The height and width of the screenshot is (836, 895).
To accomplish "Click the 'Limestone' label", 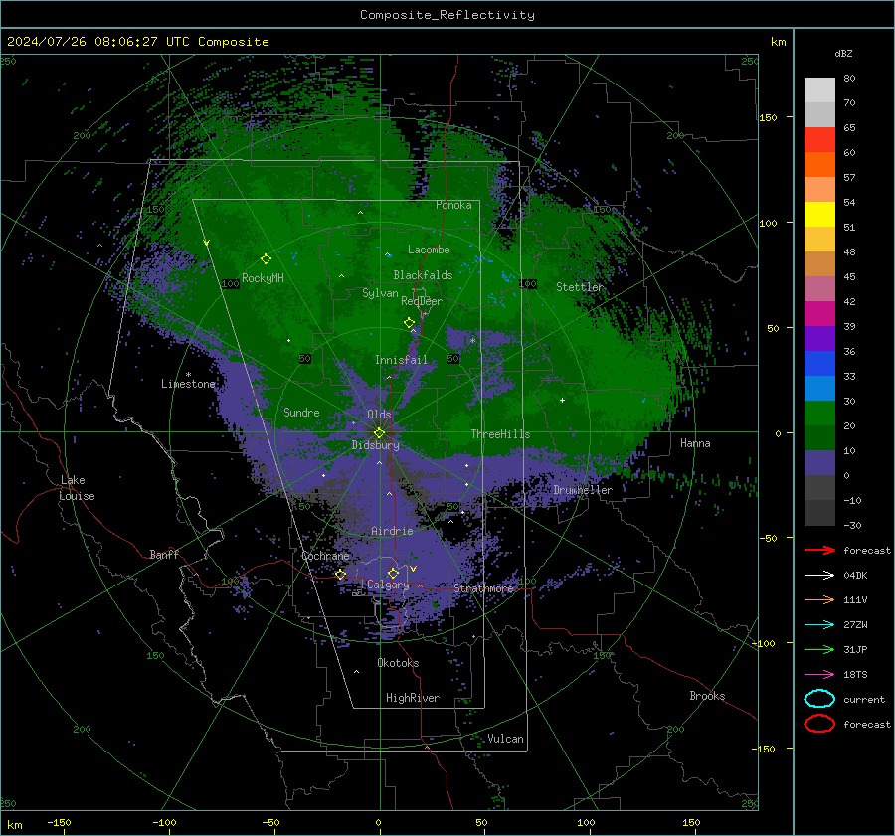I will tap(188, 384).
